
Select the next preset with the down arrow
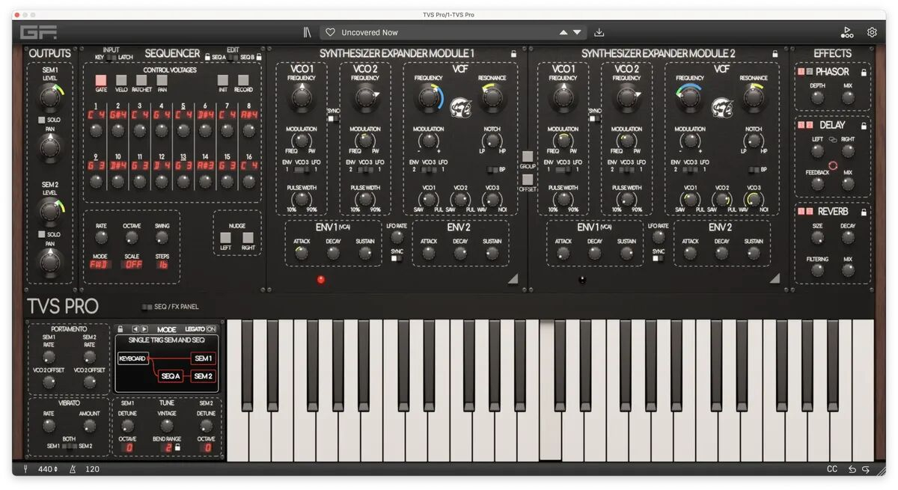point(577,32)
